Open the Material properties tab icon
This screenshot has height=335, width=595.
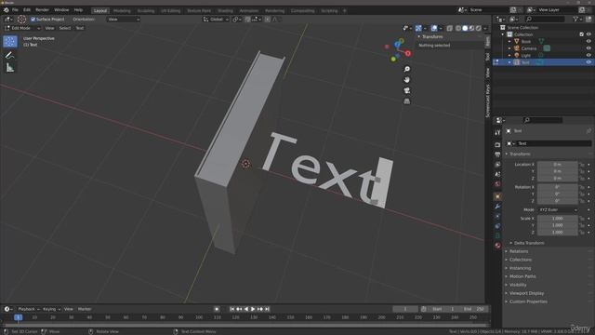(497, 246)
